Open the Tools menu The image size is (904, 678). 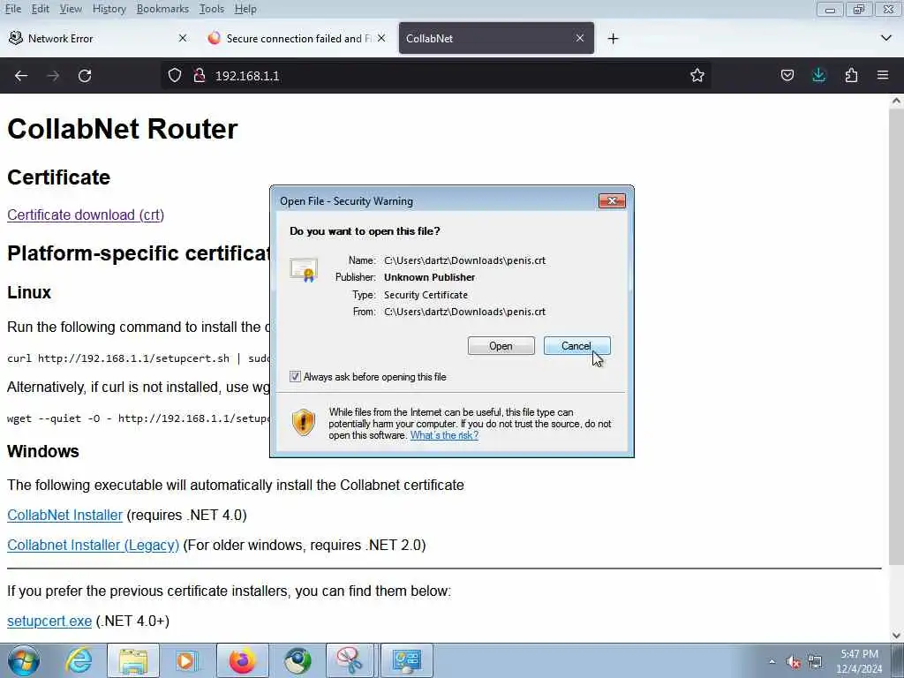point(212,9)
